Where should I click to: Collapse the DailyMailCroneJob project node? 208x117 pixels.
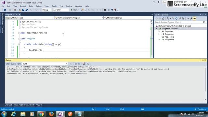coord(157,29)
